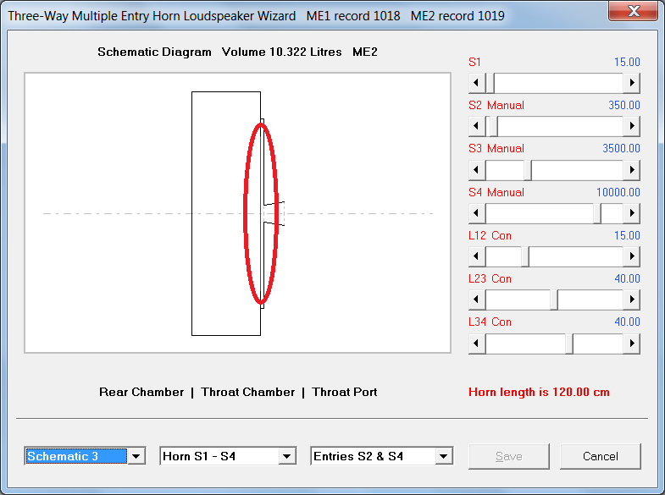
Task: Click the right arrow of the L12 slider
Action: click(x=631, y=256)
